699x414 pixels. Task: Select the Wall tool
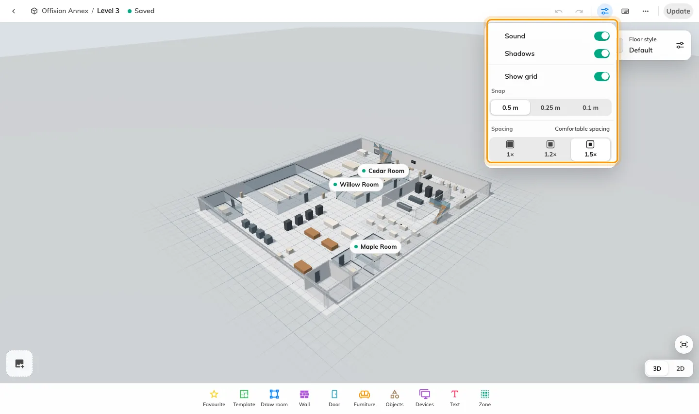click(x=304, y=398)
